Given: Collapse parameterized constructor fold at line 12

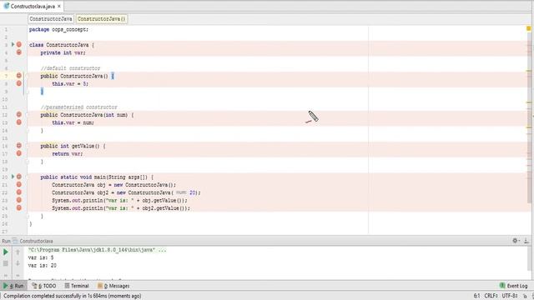Looking at the screenshot, I should tap(28, 115).
